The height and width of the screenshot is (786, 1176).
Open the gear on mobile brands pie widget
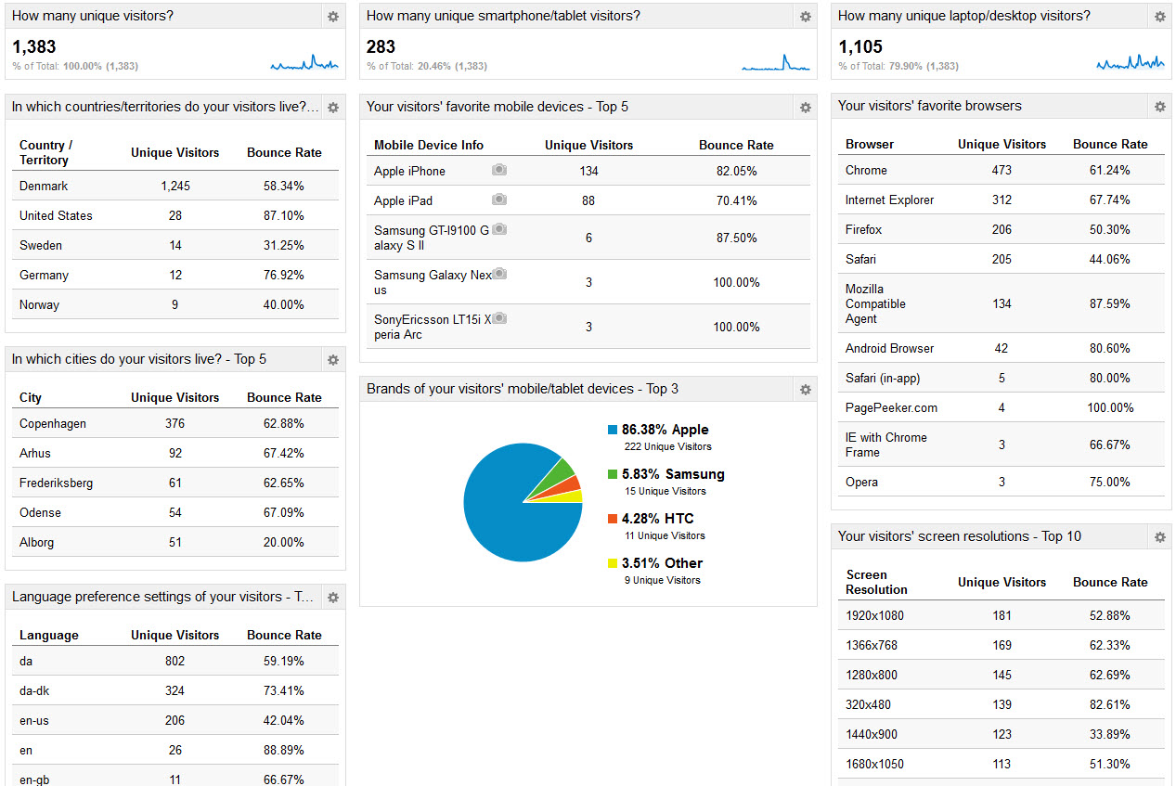[805, 390]
